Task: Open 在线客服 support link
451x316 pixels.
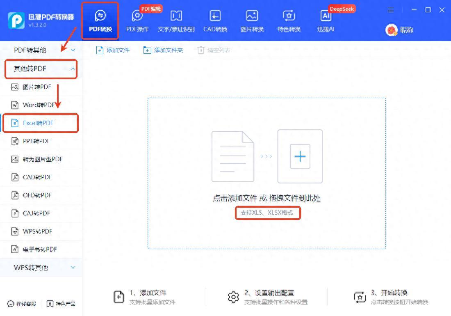Action: 22,304
